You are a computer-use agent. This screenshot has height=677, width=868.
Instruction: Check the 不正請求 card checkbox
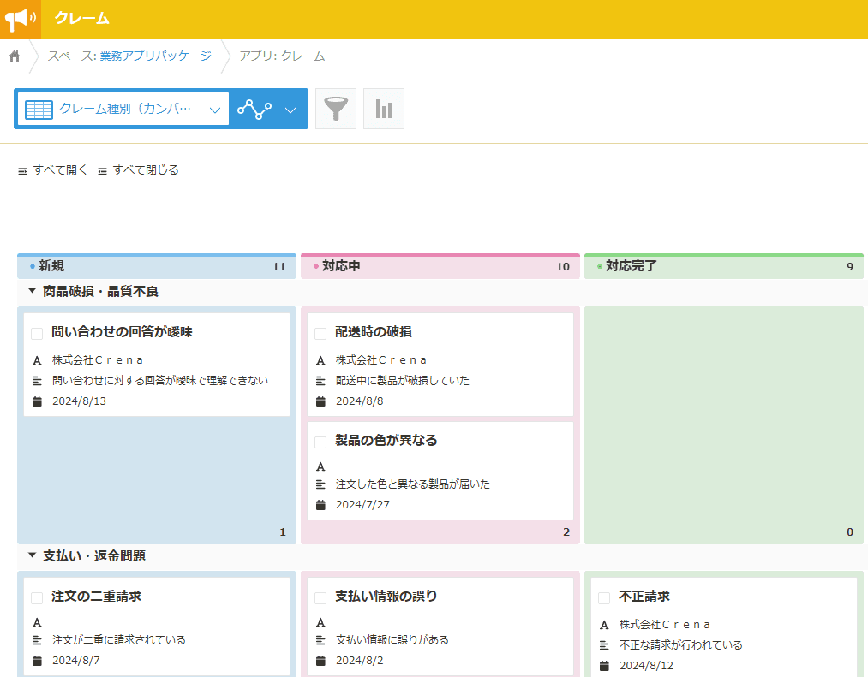click(604, 598)
